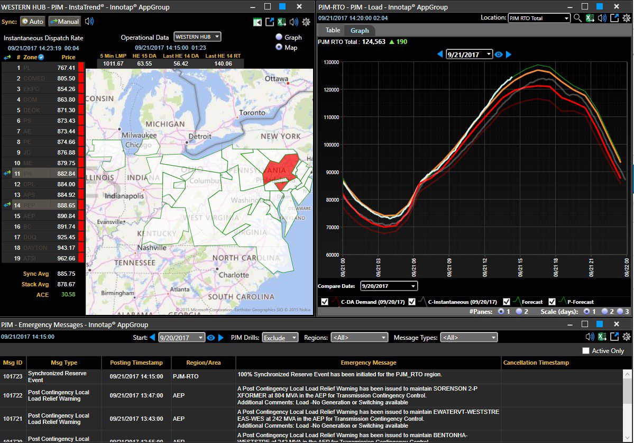Click blue pin square in InstaTrend title bar
634x443 pixels.
(283, 6)
